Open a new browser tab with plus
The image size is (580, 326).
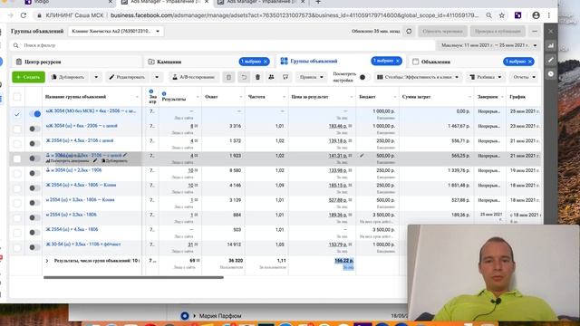click(318, 2)
